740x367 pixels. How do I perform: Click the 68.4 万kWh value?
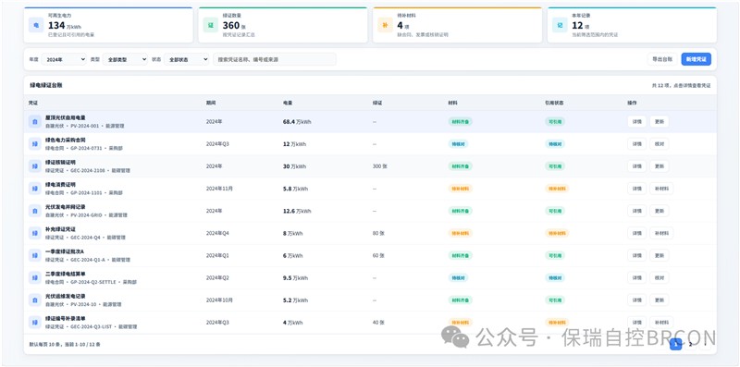(x=297, y=122)
